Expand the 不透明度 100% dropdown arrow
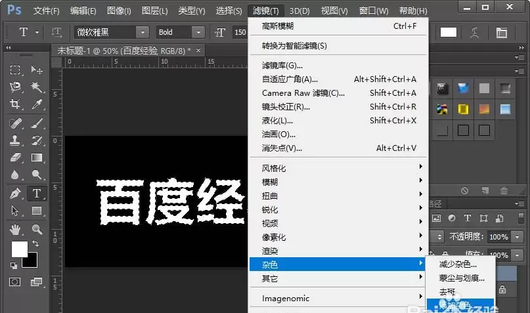Viewport: 530px width, 313px height. point(517,237)
